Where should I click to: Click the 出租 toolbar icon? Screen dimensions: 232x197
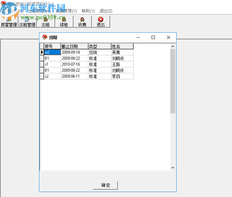pos(46,22)
